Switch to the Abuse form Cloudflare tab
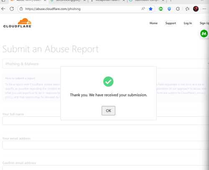 28,1
